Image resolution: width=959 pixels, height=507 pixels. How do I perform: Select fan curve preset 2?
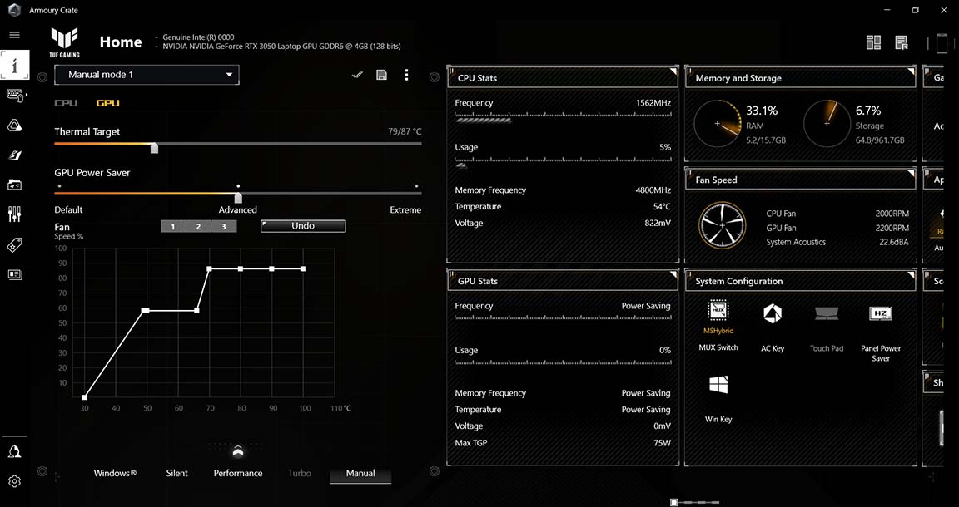pos(198,225)
